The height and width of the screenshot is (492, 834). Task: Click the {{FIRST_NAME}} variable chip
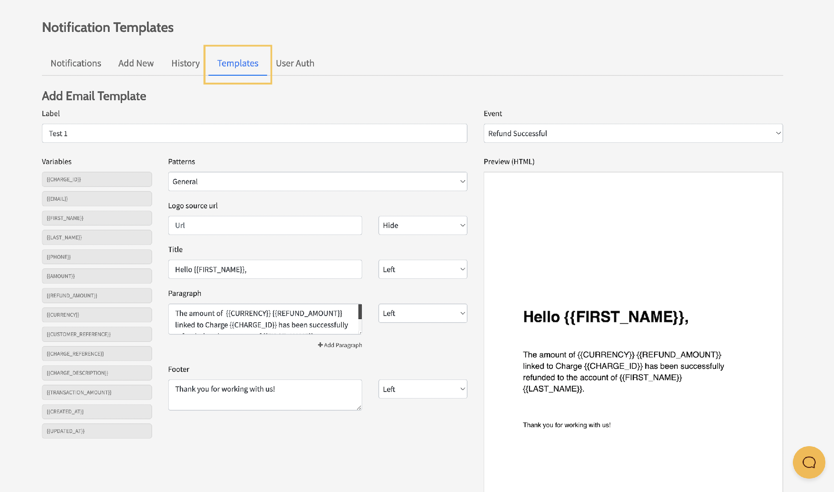pyautogui.click(x=97, y=218)
